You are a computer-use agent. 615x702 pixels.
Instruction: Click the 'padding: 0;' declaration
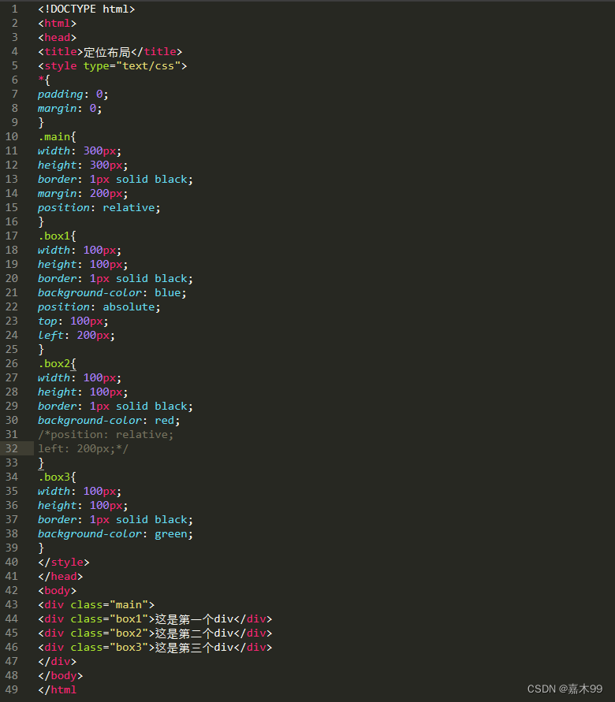(73, 95)
